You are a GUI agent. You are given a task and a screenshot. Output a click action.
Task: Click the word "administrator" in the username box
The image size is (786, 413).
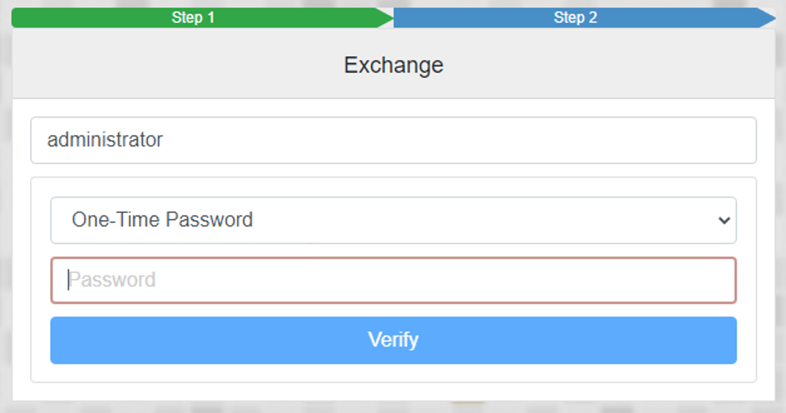coord(105,140)
